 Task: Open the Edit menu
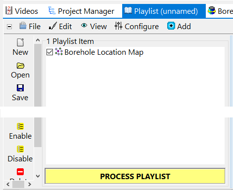(x=60, y=26)
